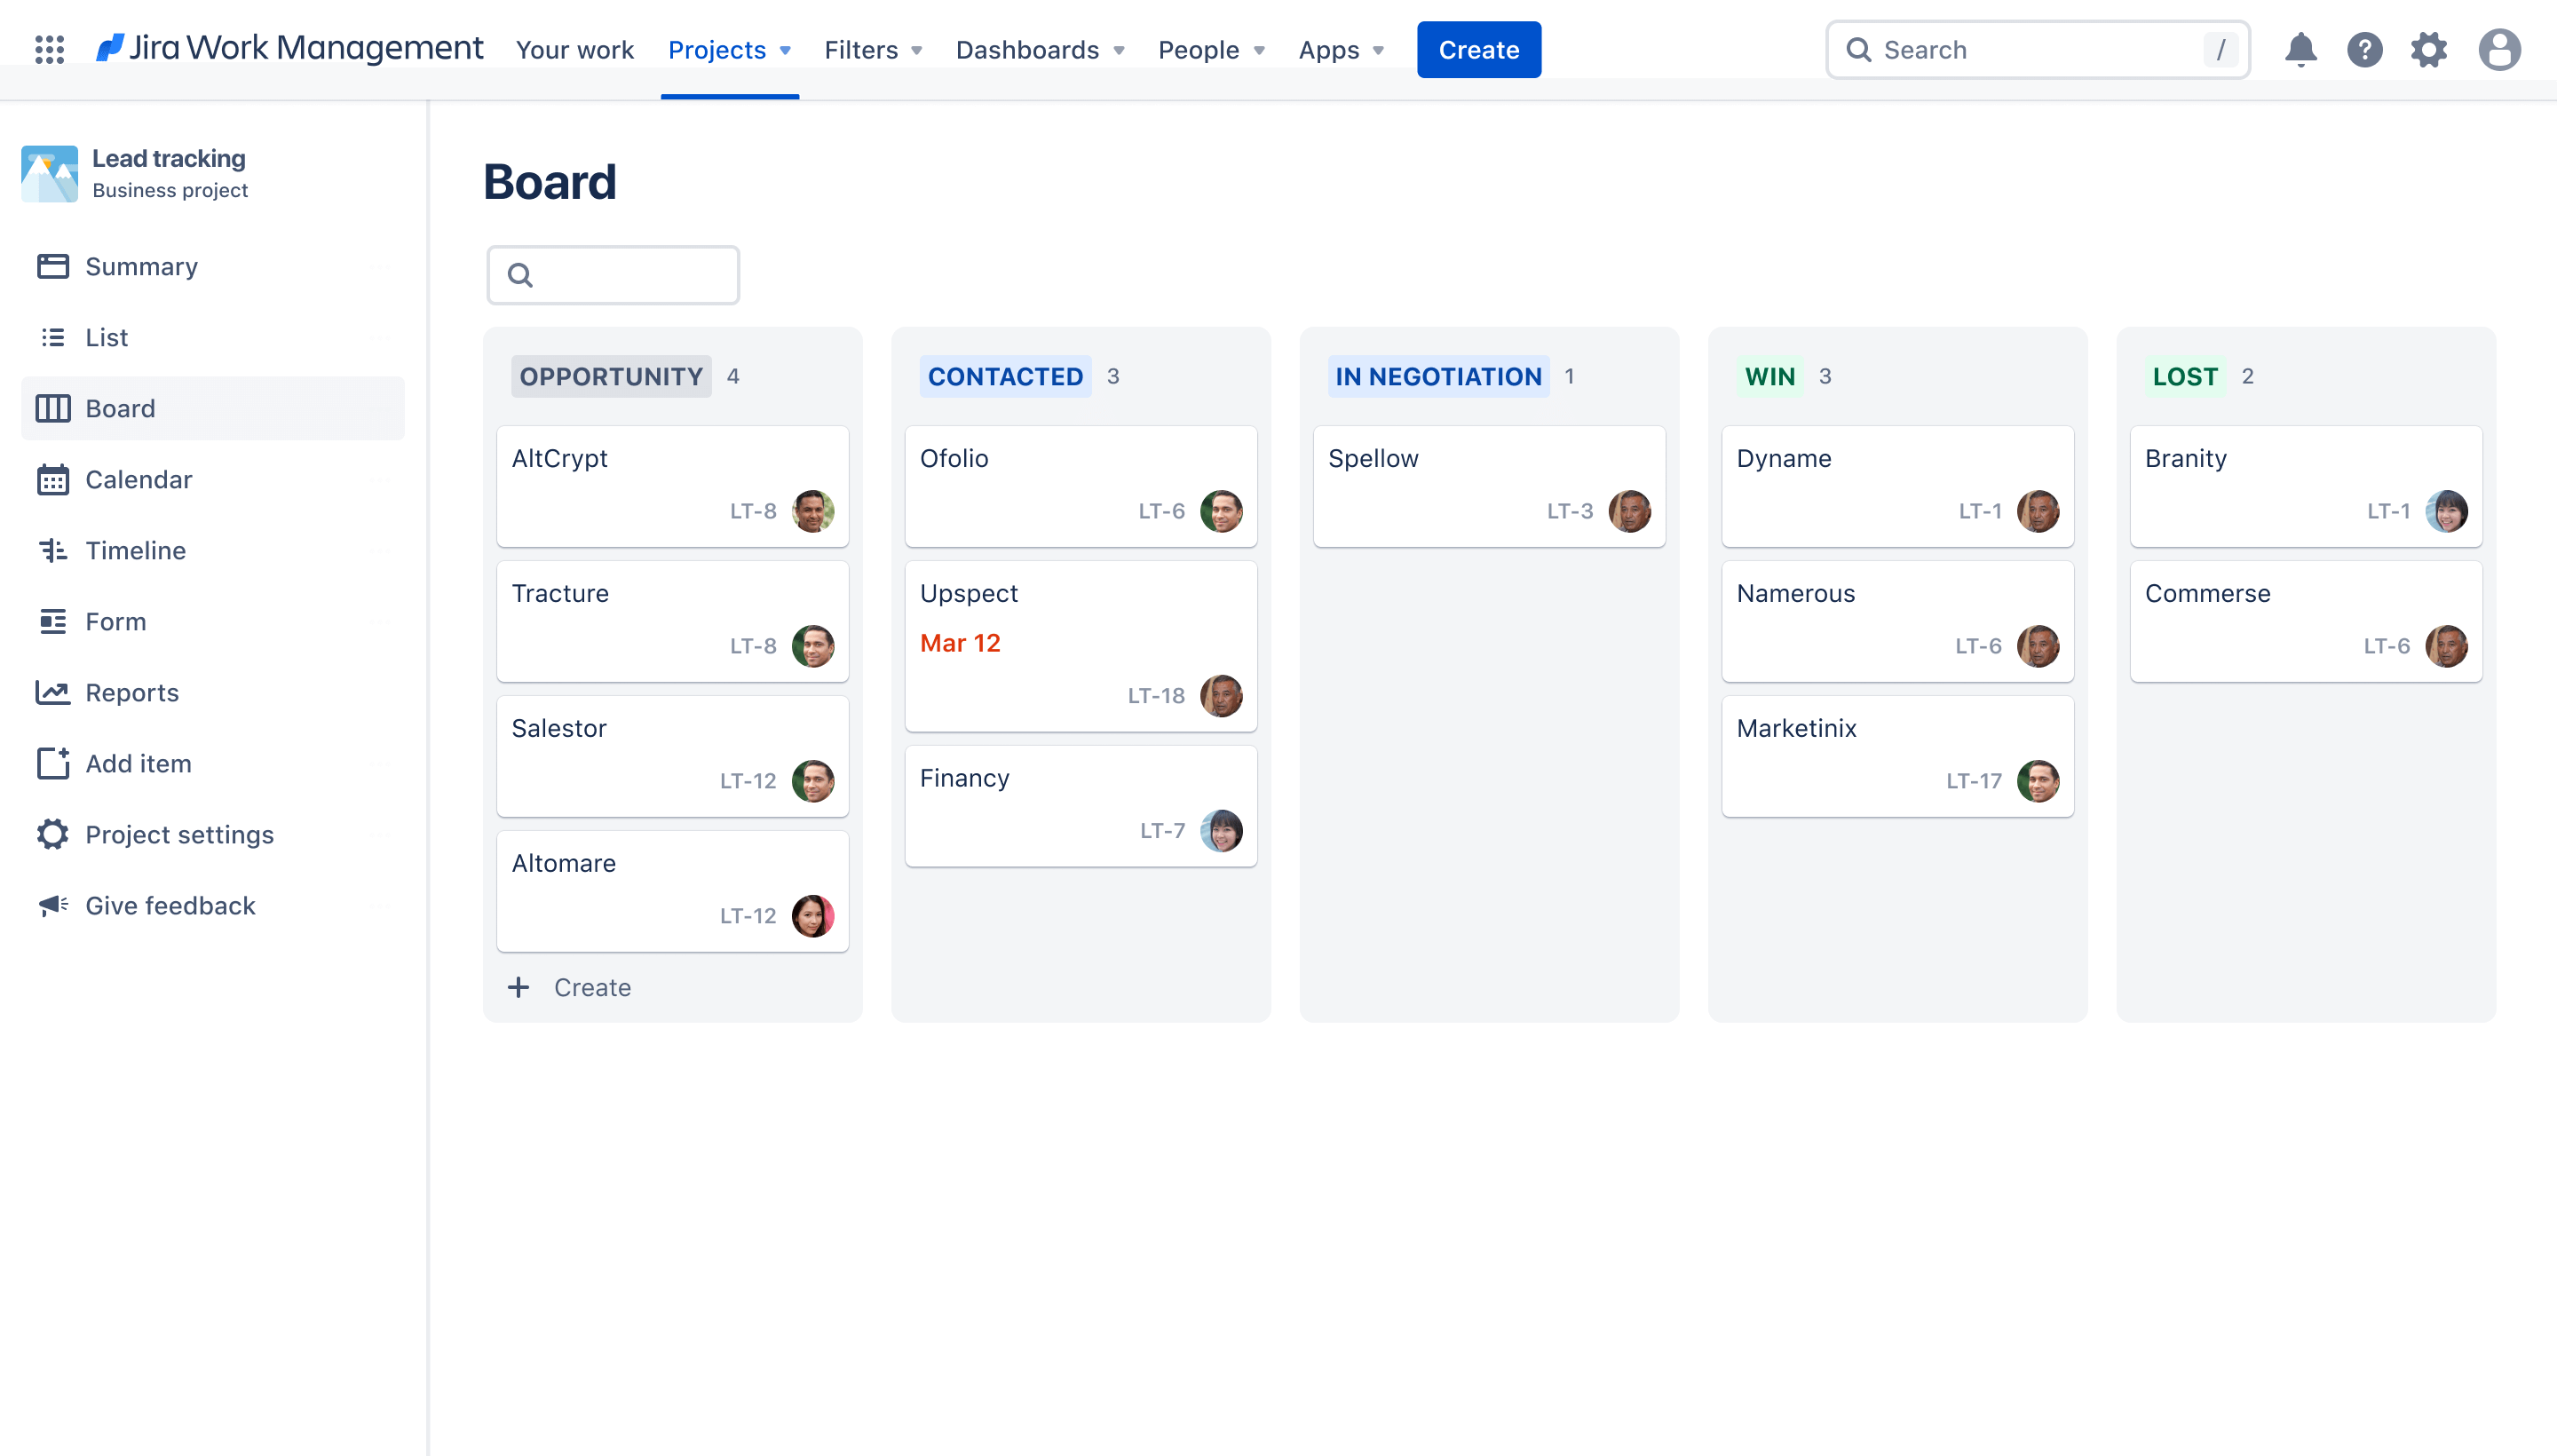Click the Project settings icon
The image size is (2557, 1456).
(51, 835)
